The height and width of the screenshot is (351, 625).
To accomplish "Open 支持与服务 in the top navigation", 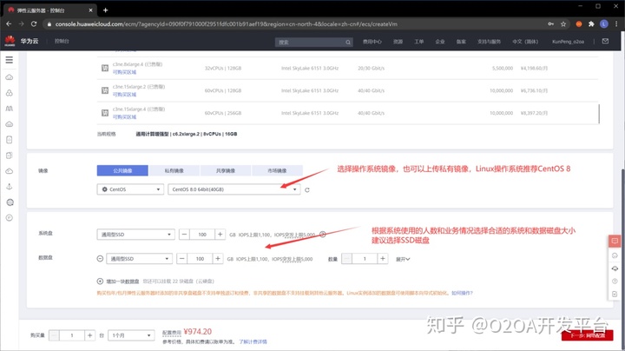I will pos(489,42).
